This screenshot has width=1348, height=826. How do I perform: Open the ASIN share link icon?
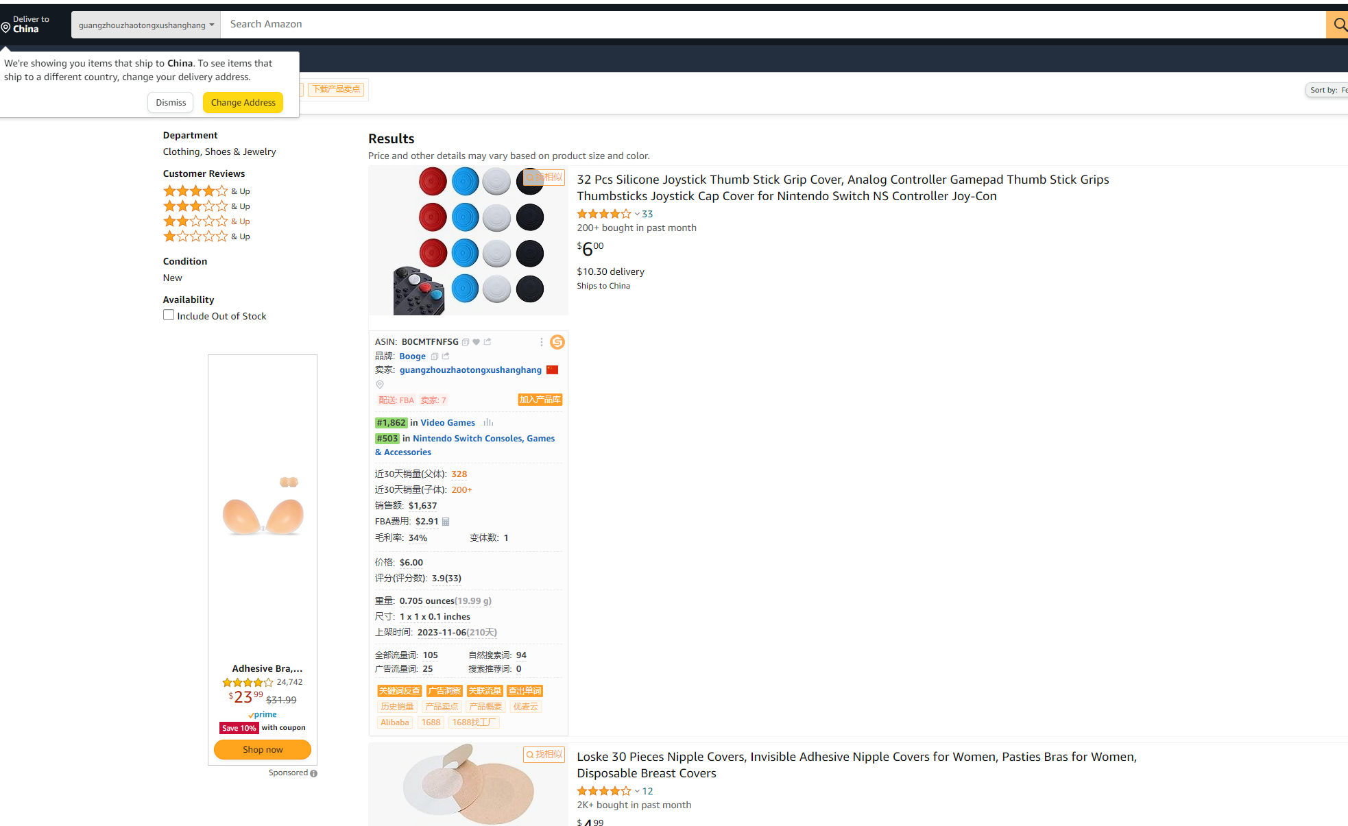(488, 342)
